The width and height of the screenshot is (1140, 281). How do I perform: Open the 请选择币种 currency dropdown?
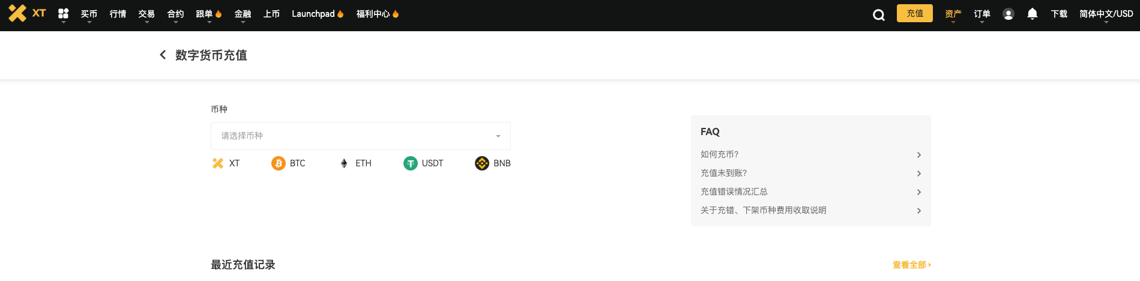tap(361, 136)
